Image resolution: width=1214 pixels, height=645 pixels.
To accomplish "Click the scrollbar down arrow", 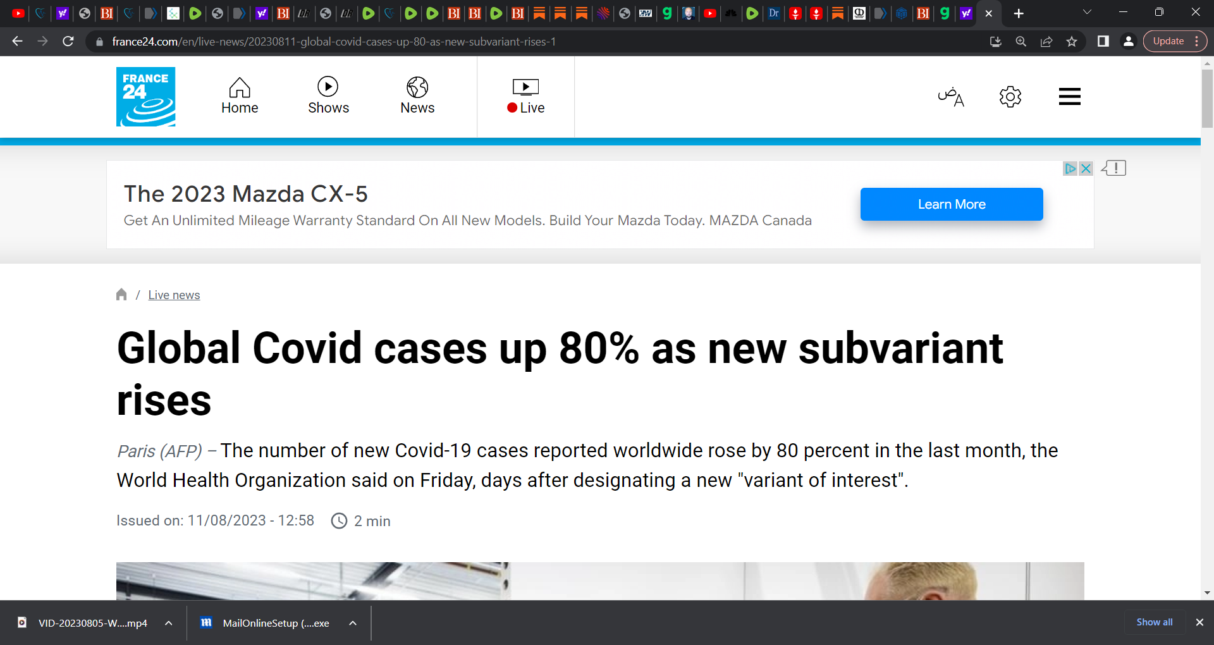I will [x=1207, y=593].
